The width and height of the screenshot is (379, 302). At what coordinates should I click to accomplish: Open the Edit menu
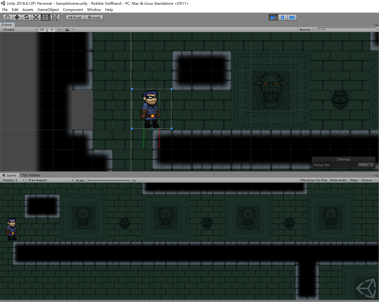click(15, 9)
